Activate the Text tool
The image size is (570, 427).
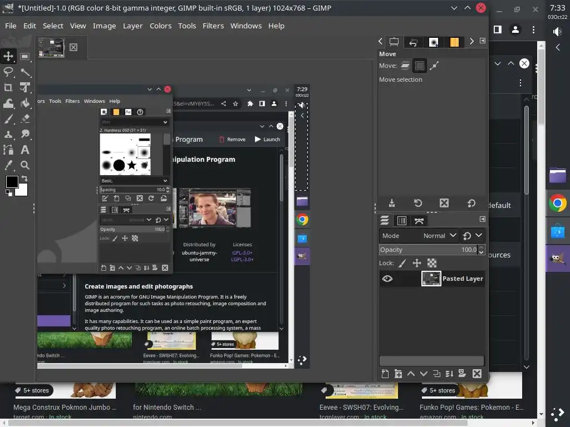point(24,150)
